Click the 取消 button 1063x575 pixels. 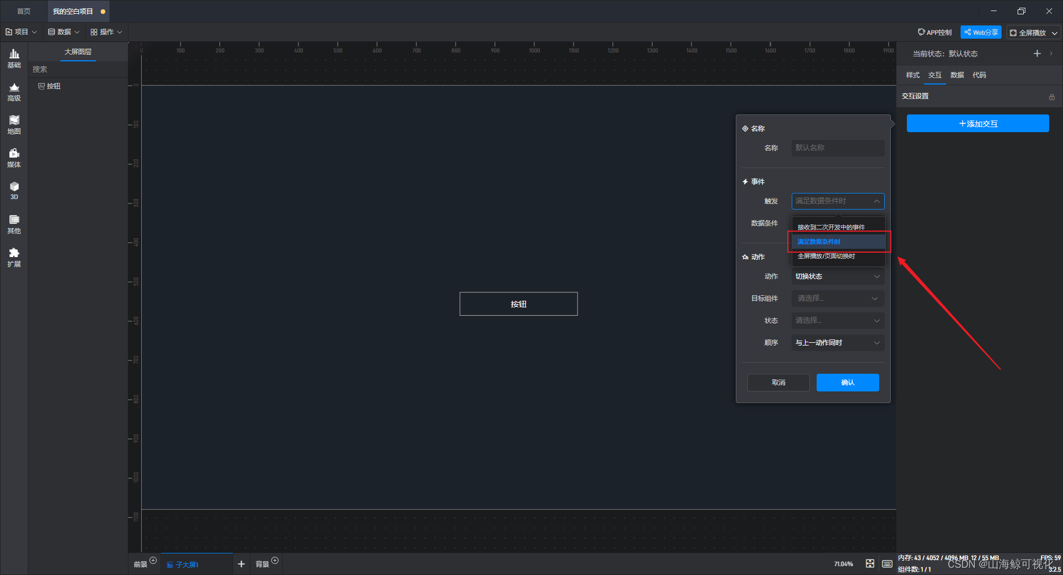point(778,383)
